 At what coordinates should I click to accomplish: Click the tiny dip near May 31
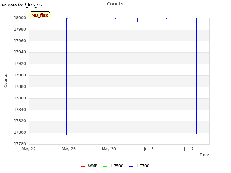(x=115, y=18)
